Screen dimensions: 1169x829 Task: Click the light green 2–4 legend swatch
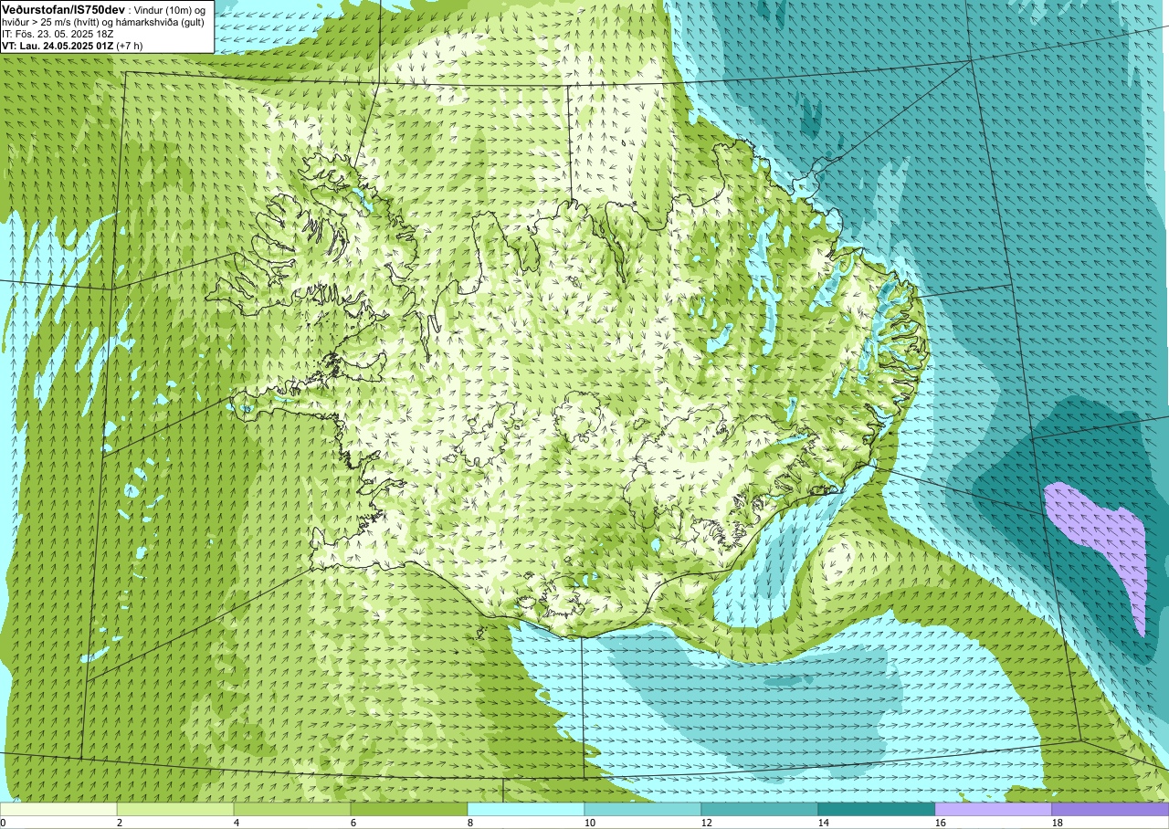[175, 809]
